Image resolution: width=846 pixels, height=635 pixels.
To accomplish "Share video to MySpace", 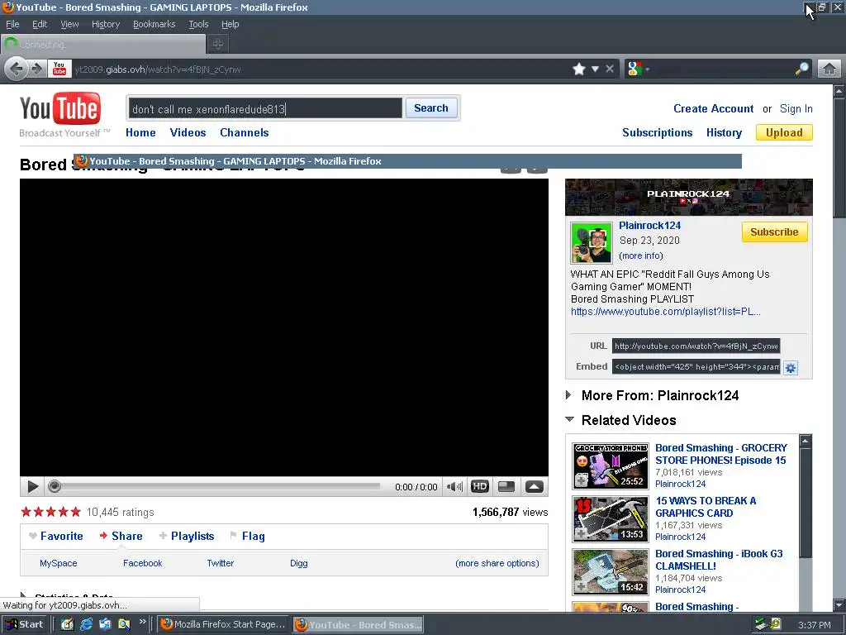I will pos(59,563).
